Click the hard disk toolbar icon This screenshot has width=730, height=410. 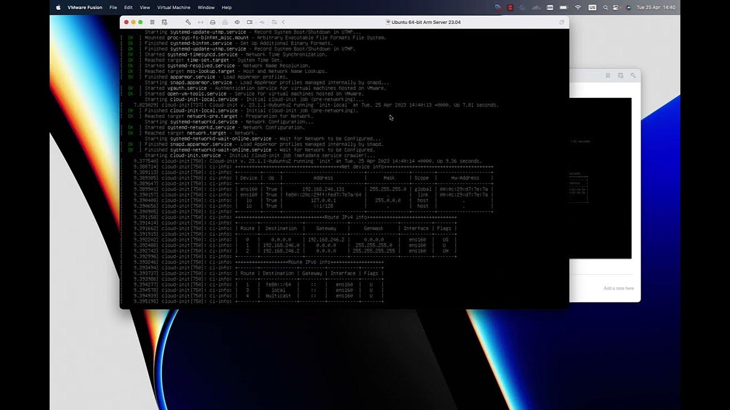[x=213, y=21]
